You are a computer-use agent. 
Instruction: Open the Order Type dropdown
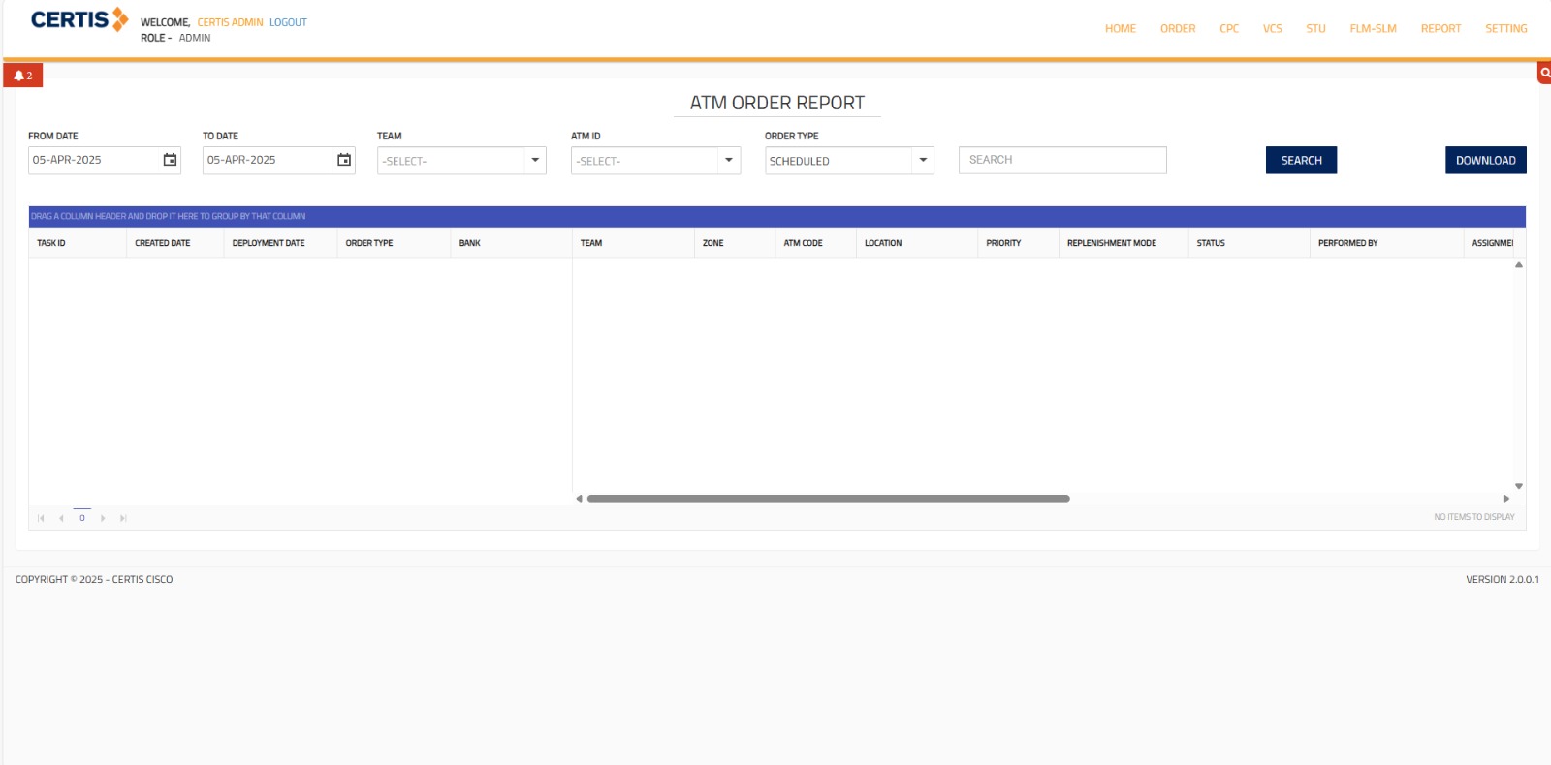point(923,161)
